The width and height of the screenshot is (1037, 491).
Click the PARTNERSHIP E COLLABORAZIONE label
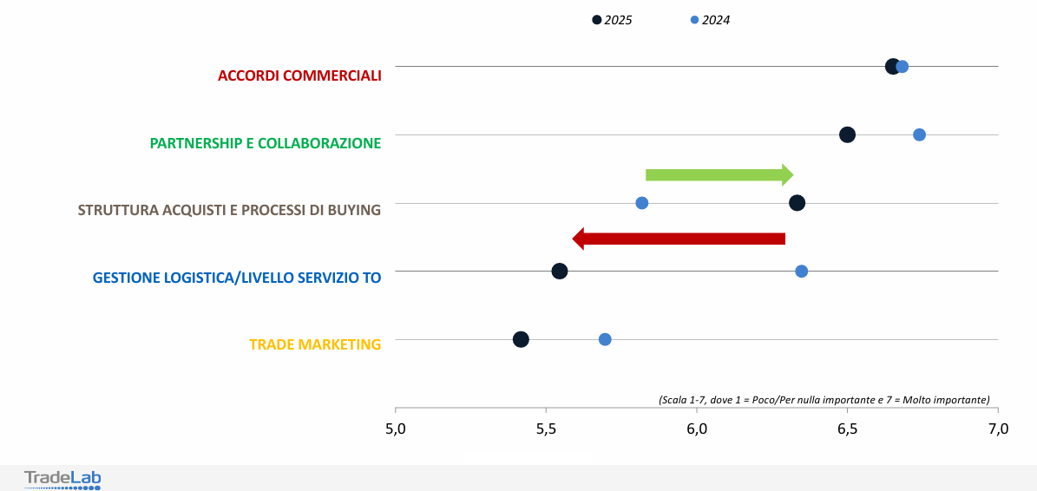point(266,143)
